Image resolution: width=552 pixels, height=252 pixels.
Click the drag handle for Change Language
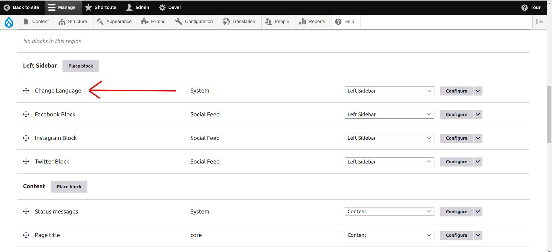(x=26, y=91)
